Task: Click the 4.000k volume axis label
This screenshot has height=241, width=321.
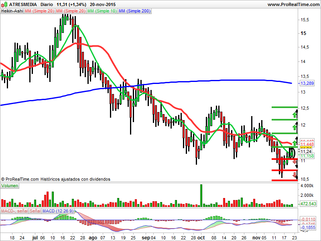Action: [307, 186]
